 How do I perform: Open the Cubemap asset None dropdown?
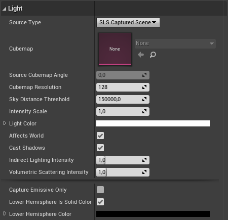coord(175,43)
